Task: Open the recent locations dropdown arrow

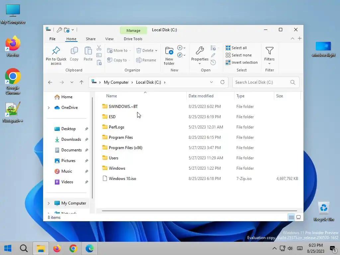Action: click(x=72, y=82)
